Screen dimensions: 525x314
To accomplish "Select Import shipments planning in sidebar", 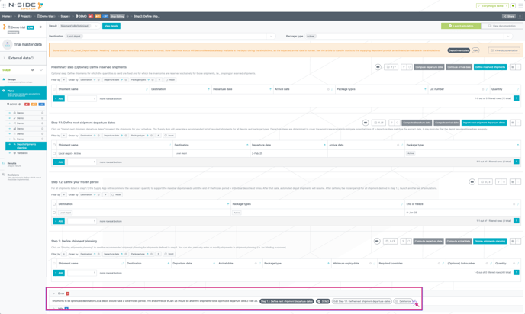I will [26, 146].
